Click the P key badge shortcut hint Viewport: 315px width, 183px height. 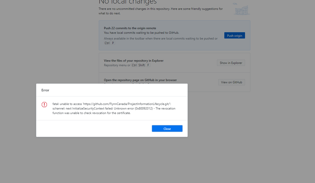[x=113, y=43]
